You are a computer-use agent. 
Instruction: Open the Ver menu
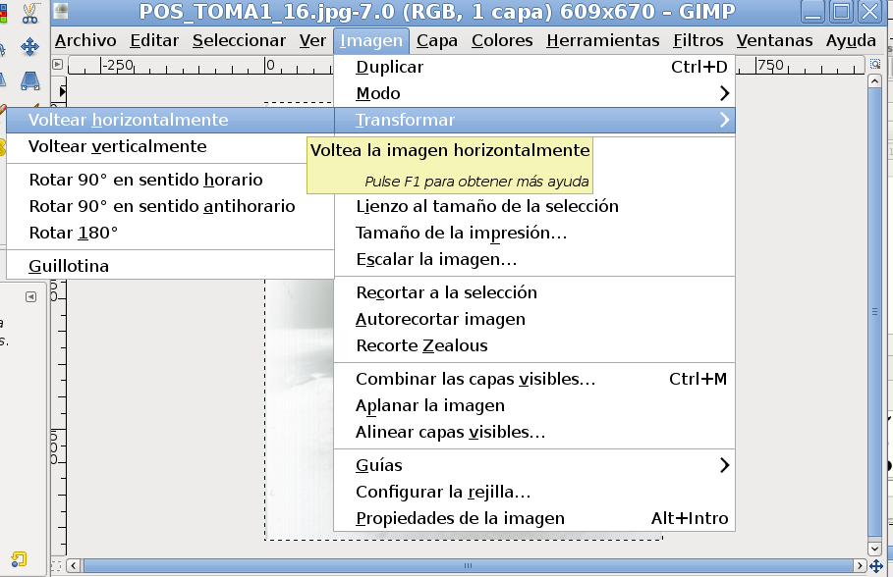pyautogui.click(x=312, y=40)
